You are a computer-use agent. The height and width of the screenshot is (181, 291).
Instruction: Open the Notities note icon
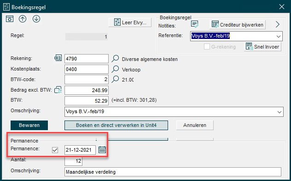coord(195,24)
